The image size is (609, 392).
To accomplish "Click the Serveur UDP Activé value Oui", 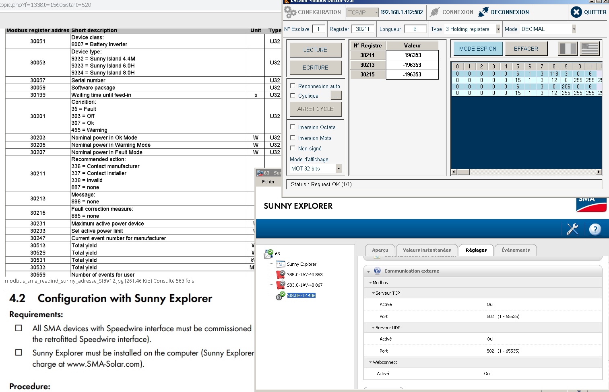I will click(490, 339).
